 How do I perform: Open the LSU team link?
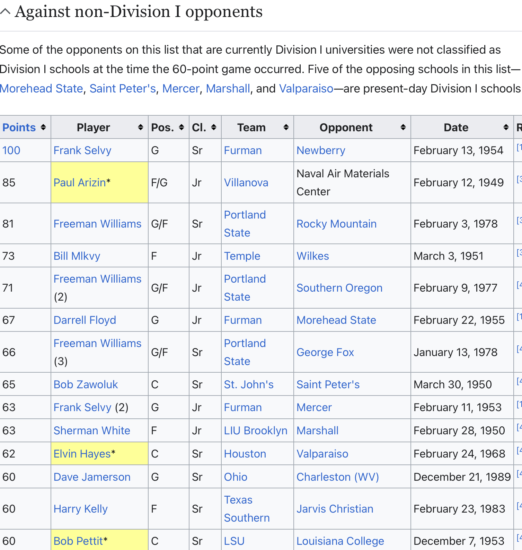pos(235,541)
